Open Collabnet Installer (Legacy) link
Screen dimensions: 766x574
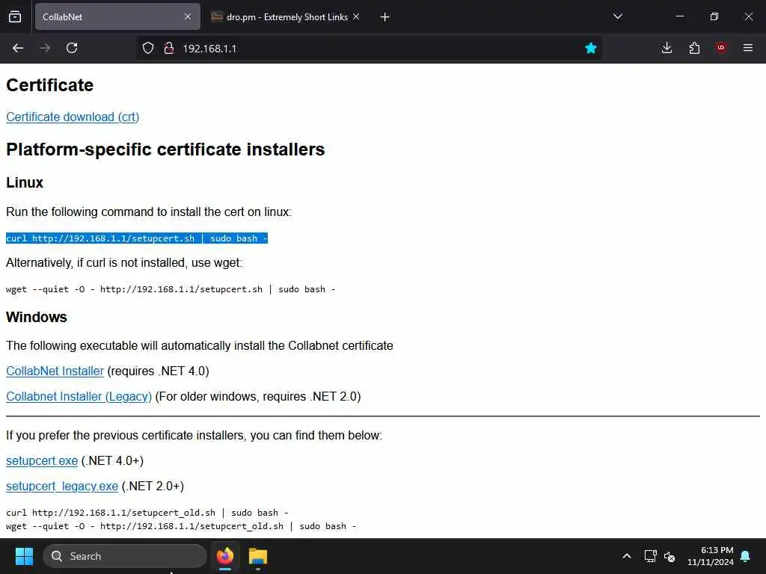coord(79,396)
